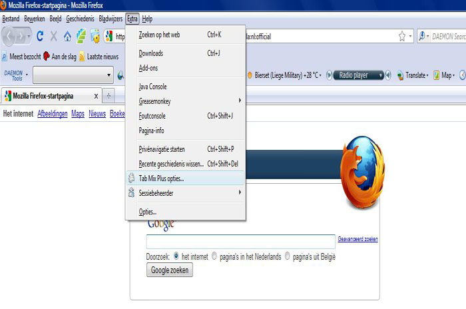
Task: Open the 'Afbeeldingen' link
Action: pyautogui.click(x=53, y=113)
